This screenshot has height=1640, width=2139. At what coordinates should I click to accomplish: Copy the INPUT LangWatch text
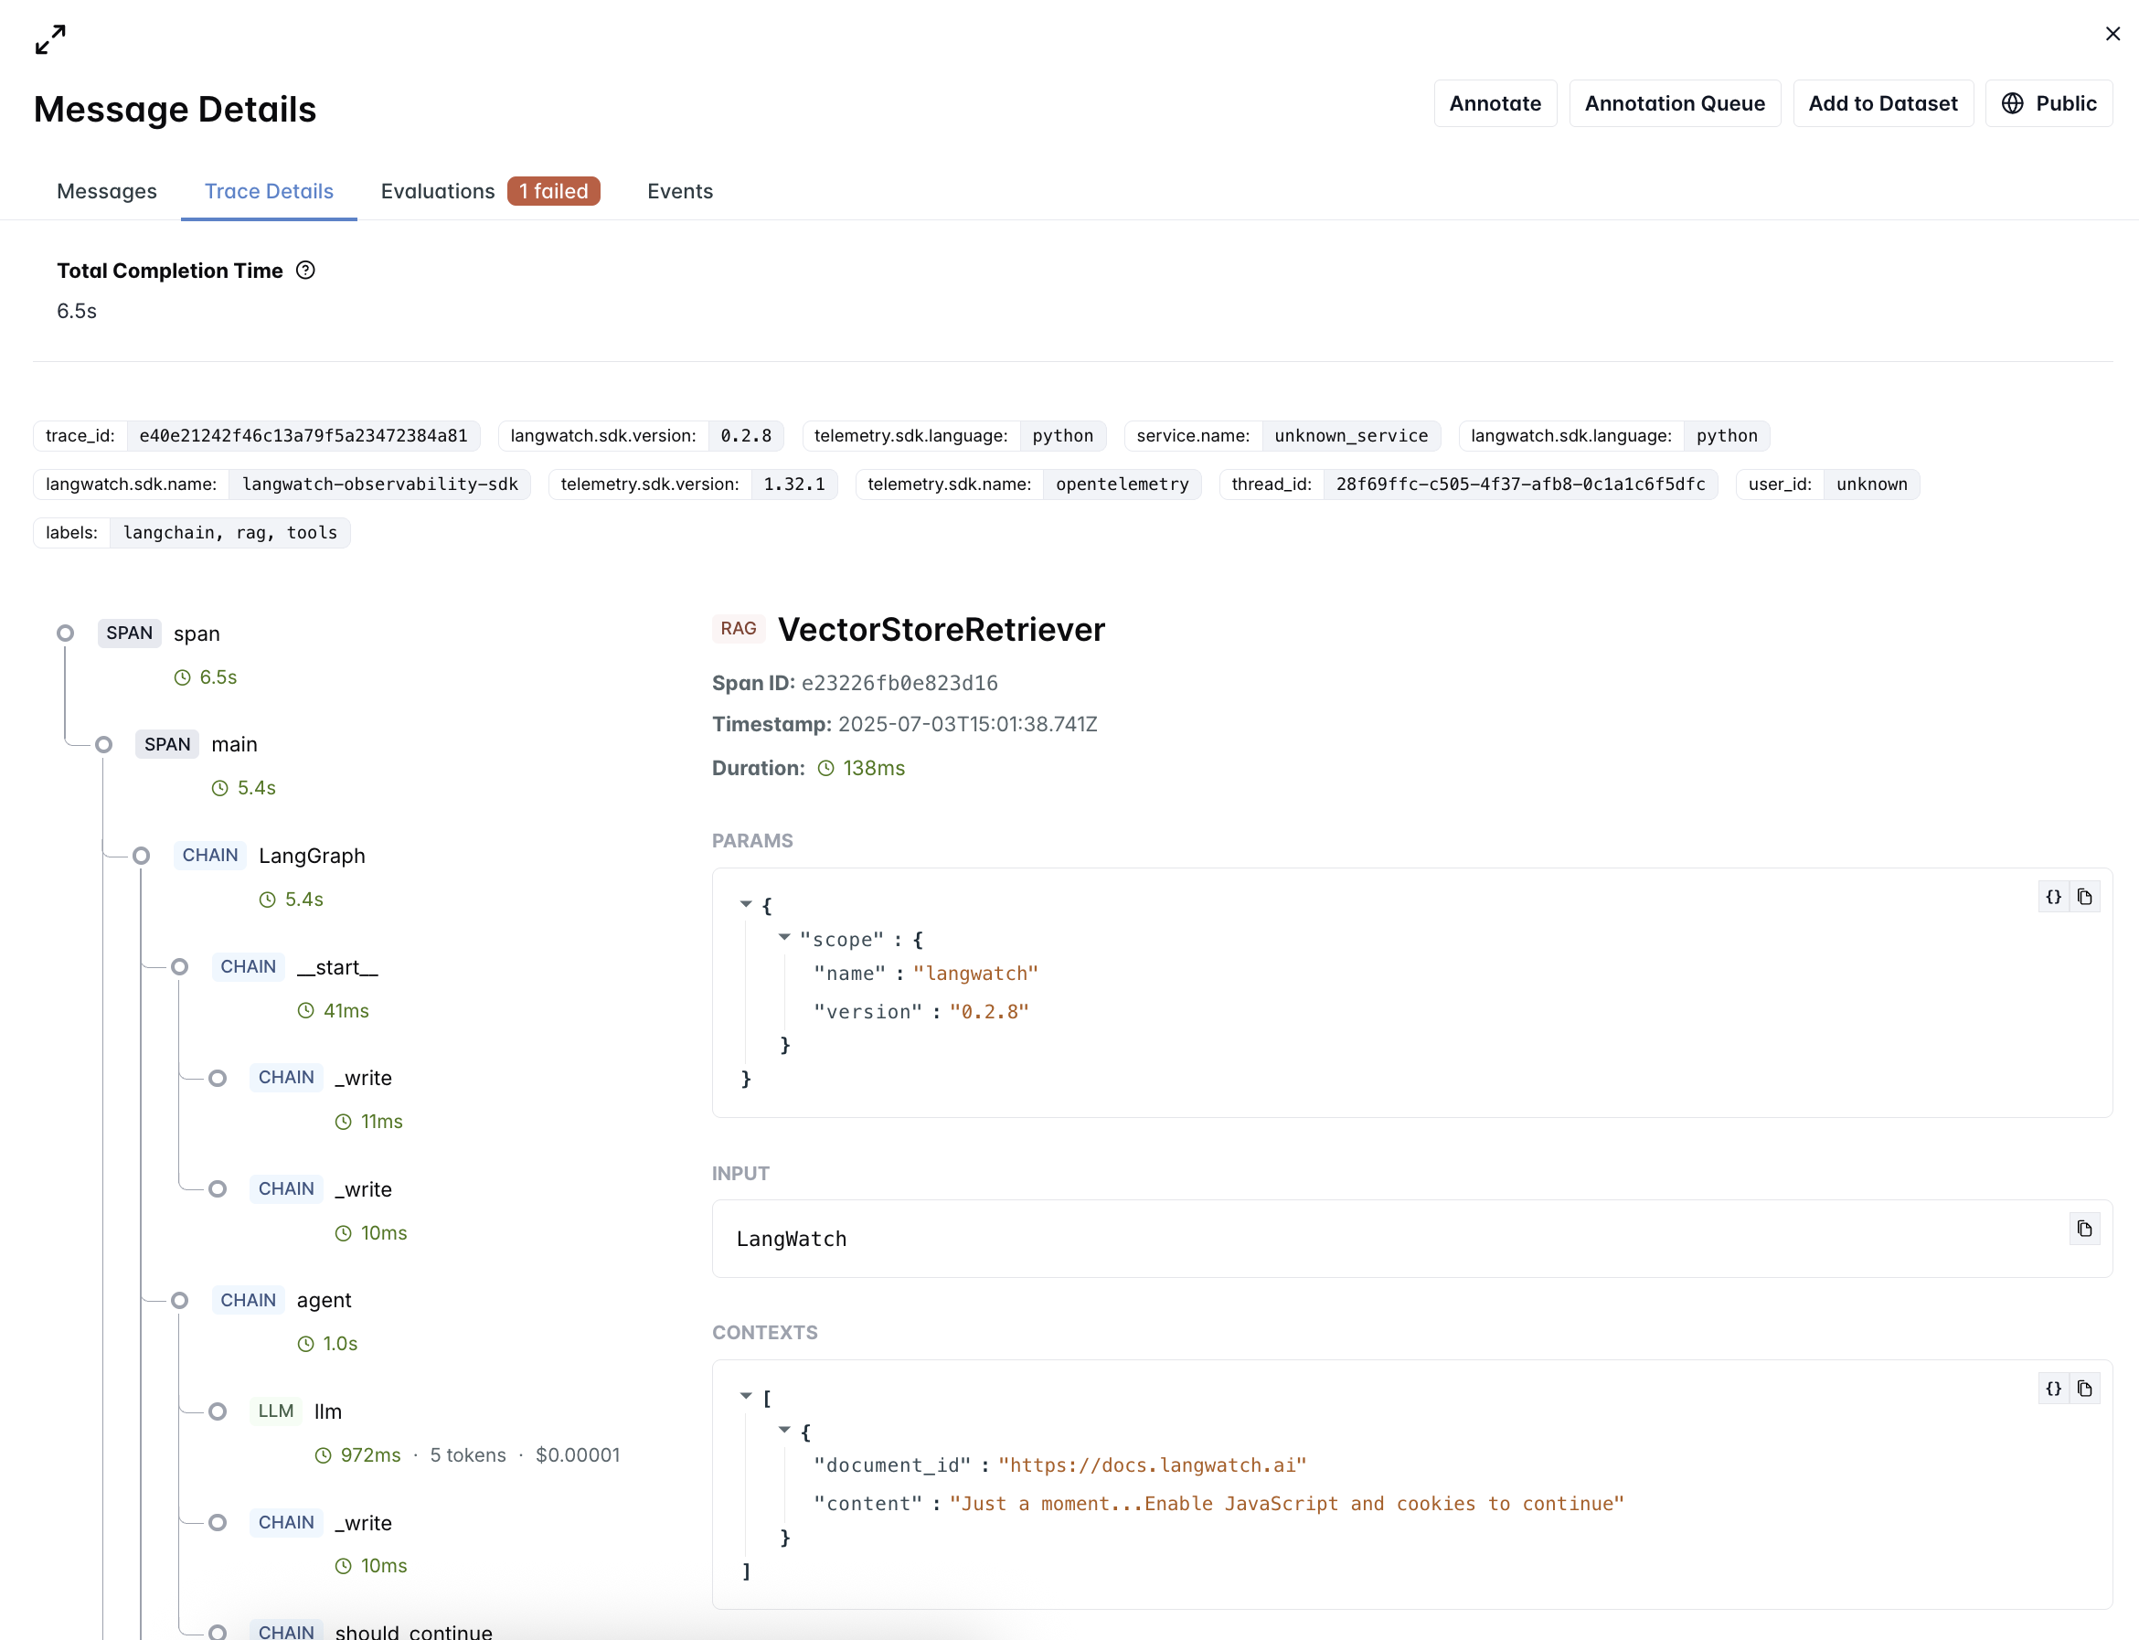[2084, 1229]
